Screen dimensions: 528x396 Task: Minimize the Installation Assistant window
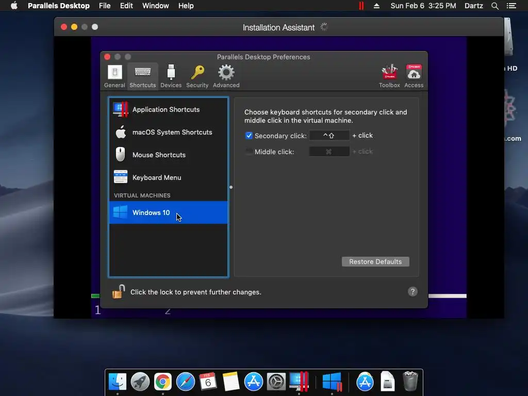coord(74,27)
